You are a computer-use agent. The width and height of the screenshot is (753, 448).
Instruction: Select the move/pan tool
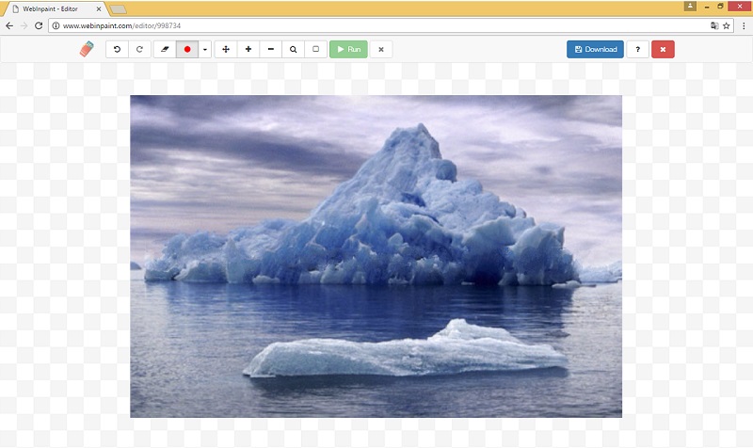(226, 49)
